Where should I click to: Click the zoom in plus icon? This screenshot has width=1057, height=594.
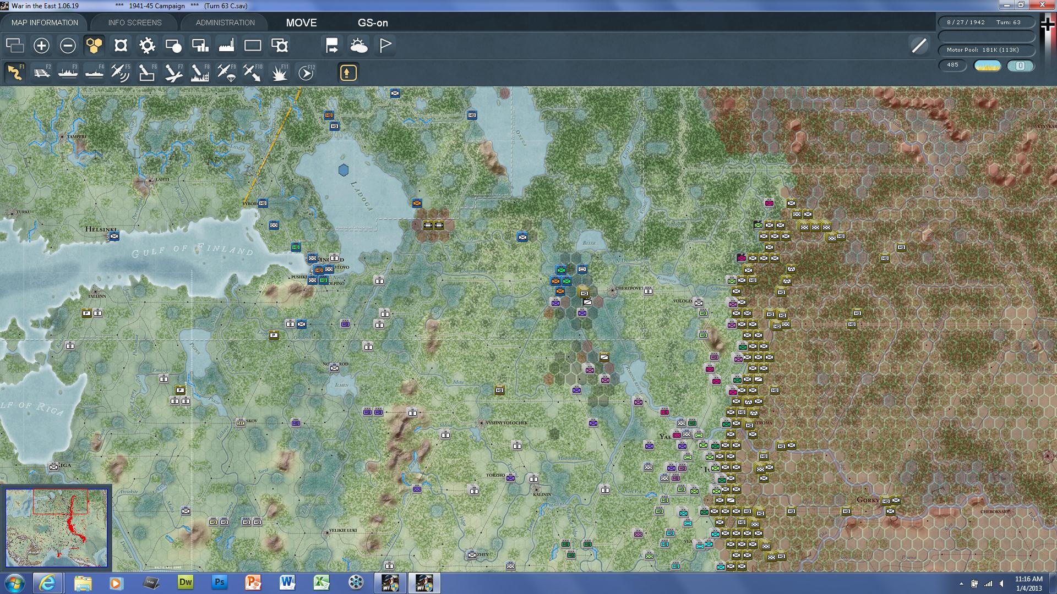coord(41,46)
